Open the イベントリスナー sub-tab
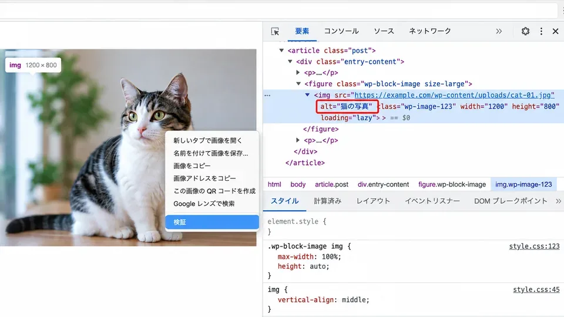 click(432, 201)
